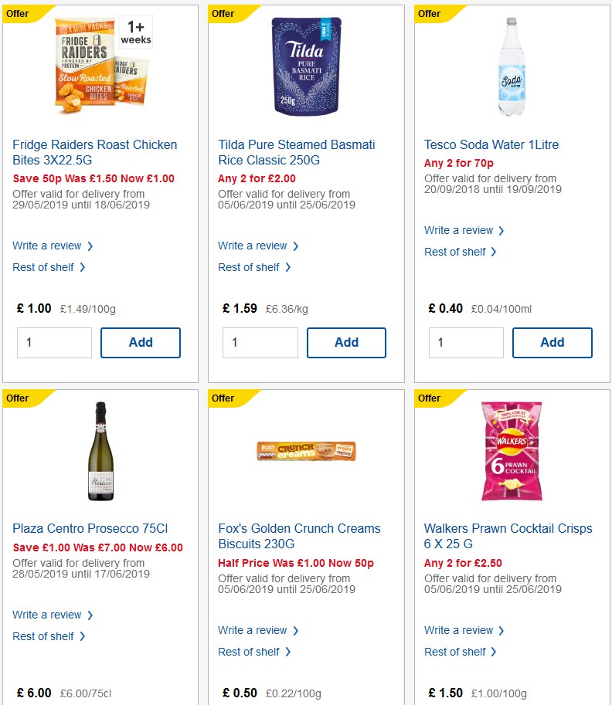This screenshot has height=705, width=612.
Task: Open the Tilda Pure Steamed Basmati Rice link
Action: tap(296, 152)
